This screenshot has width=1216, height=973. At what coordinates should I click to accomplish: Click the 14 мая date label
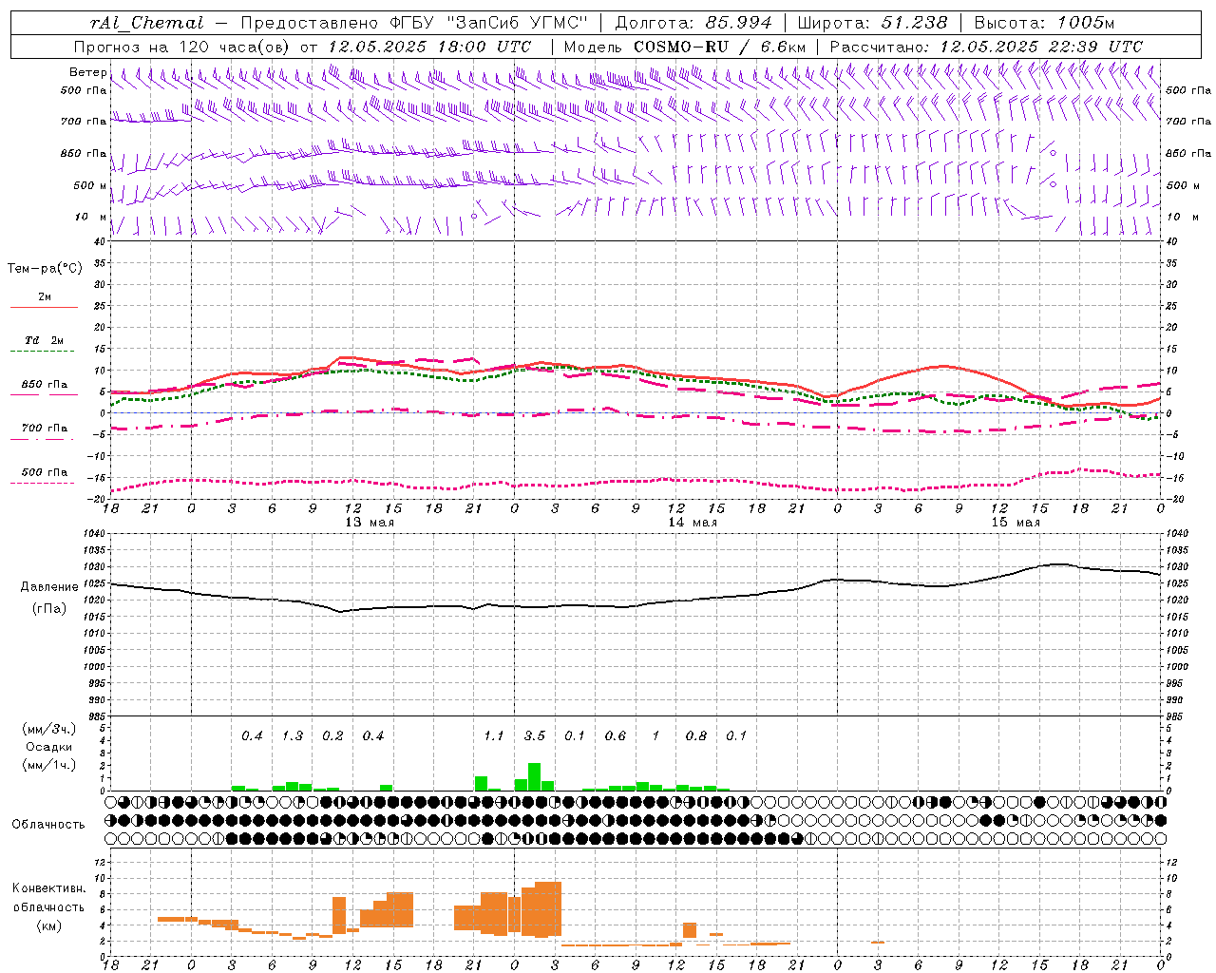point(692,523)
